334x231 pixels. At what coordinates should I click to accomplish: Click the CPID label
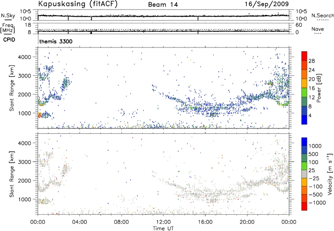click(x=9, y=40)
